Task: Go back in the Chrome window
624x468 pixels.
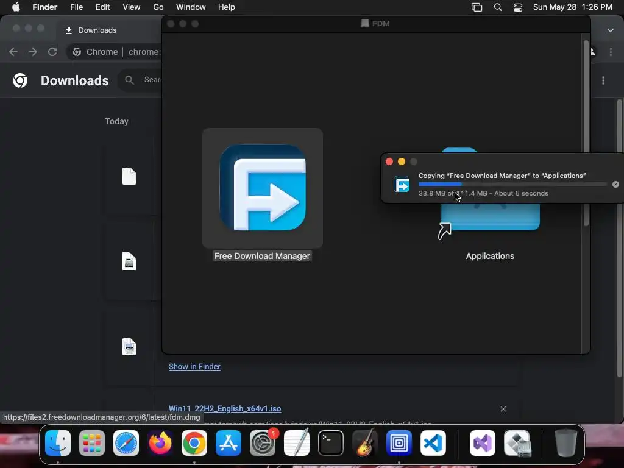Action: pos(13,52)
